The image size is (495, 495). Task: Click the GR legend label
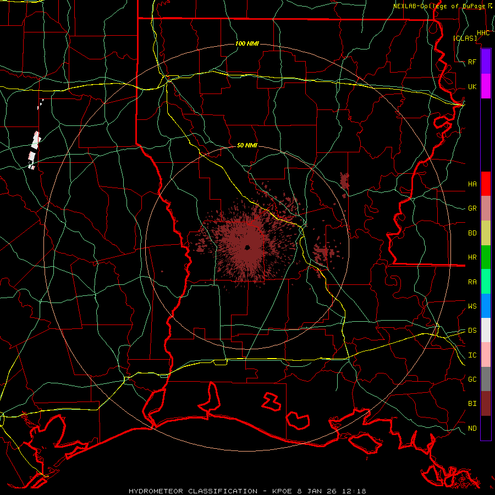click(x=472, y=208)
